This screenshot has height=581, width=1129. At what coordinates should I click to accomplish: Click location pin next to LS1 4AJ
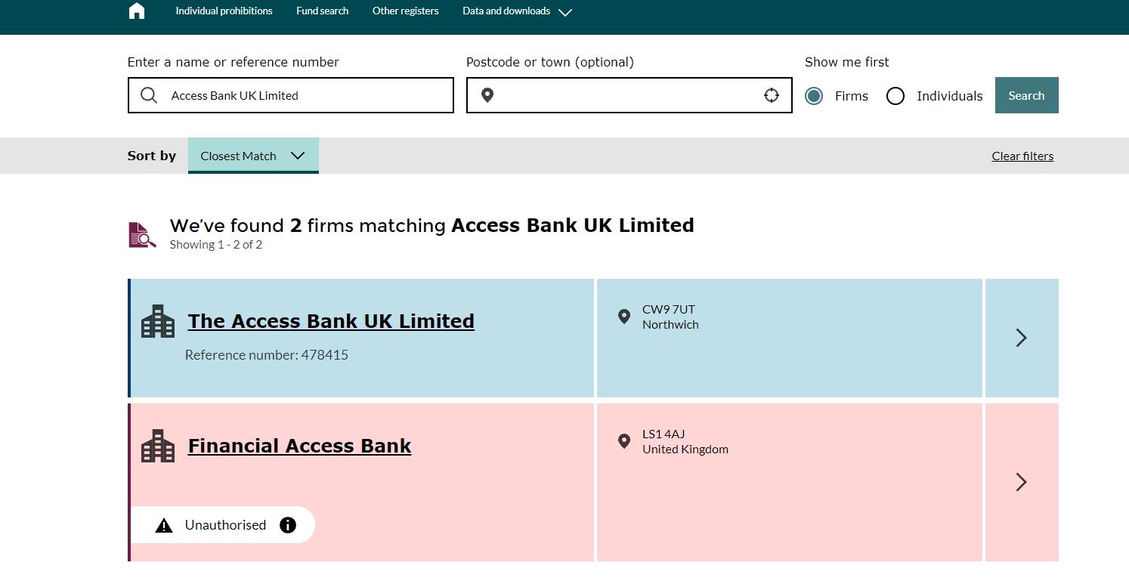624,441
